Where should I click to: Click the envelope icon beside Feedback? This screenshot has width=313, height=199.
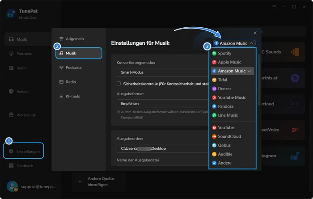tap(11, 165)
